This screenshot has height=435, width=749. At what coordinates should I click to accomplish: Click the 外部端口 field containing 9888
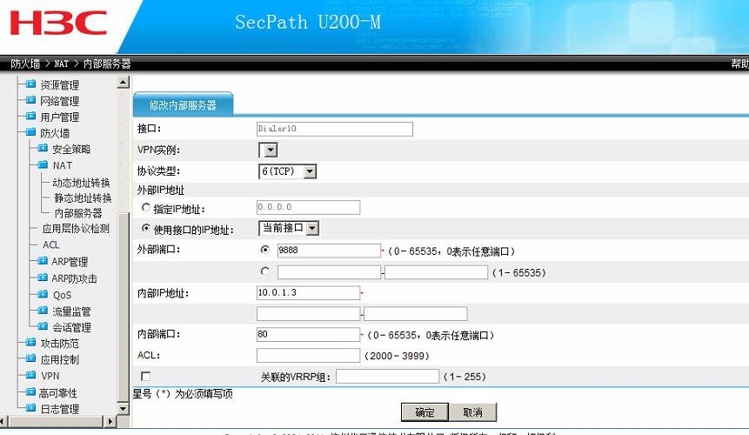tap(329, 251)
